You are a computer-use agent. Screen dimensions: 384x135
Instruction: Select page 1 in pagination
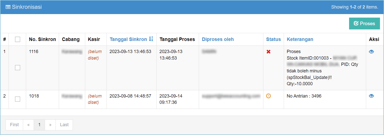(x=39, y=125)
